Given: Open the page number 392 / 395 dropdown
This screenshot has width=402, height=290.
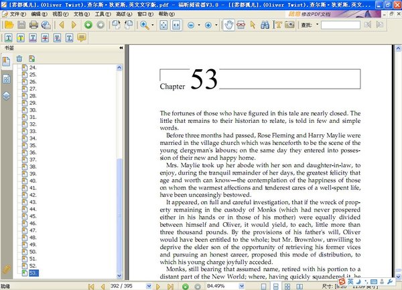Looking at the screenshot, I should [149, 286].
